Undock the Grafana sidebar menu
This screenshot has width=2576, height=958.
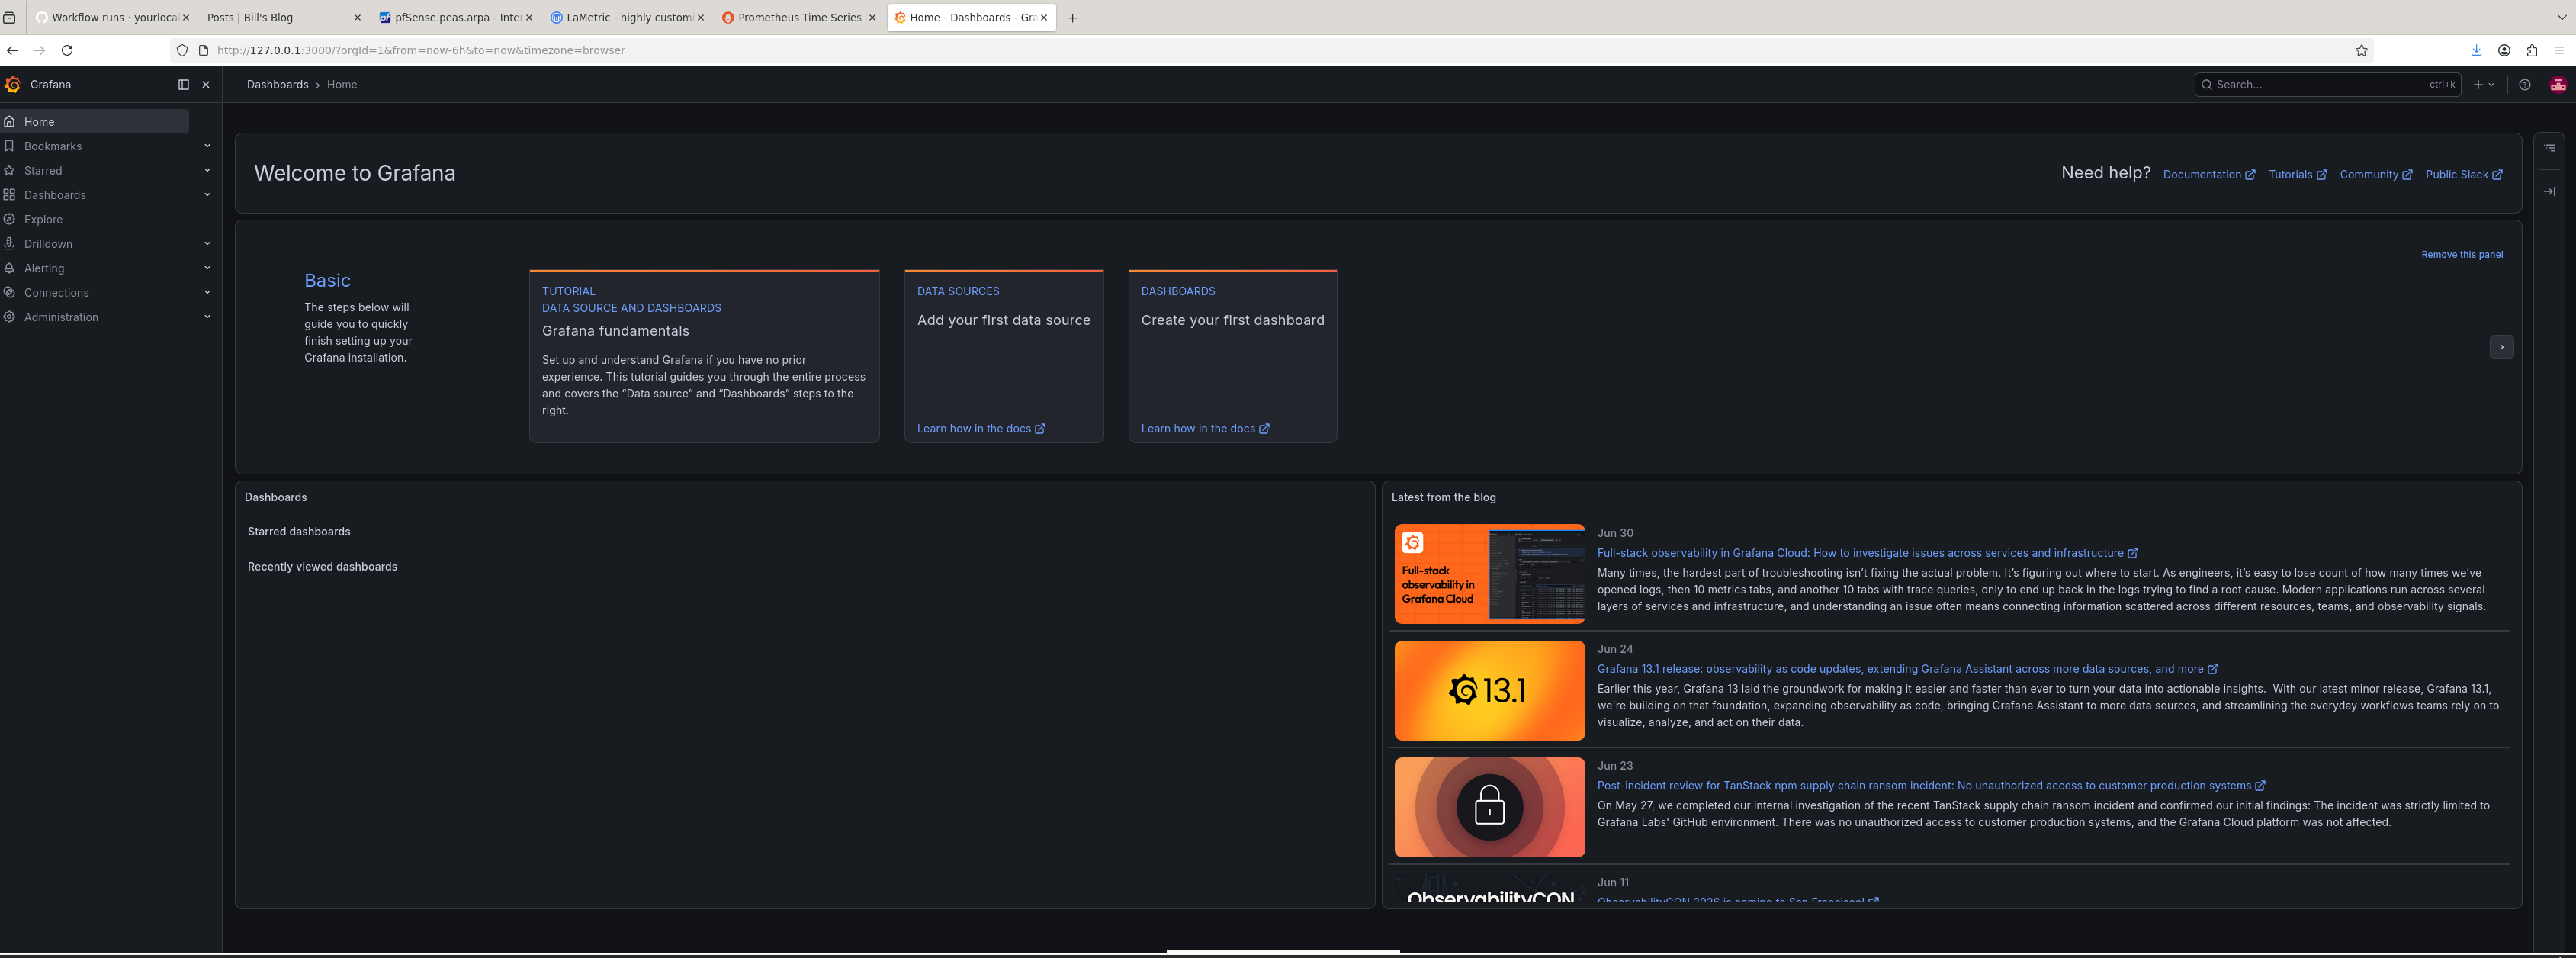pyautogui.click(x=183, y=85)
